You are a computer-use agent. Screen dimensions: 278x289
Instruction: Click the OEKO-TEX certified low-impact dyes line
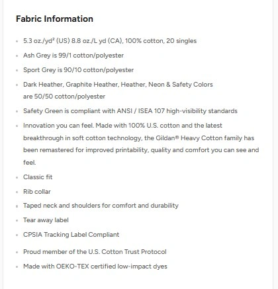pyautogui.click(x=95, y=267)
